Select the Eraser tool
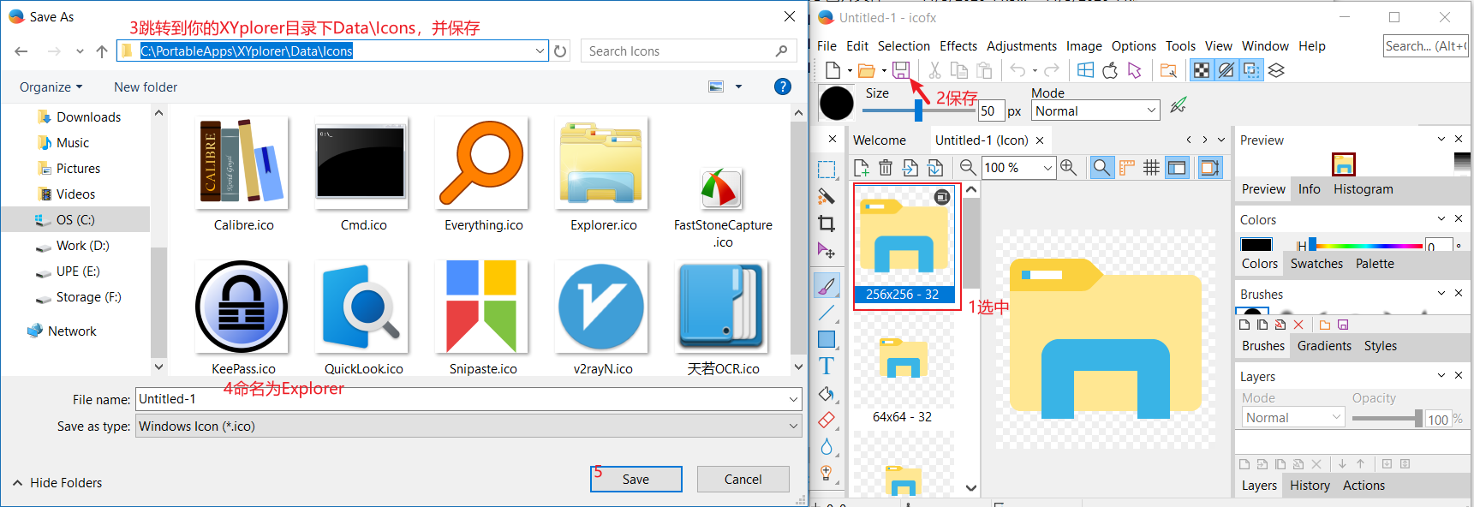The image size is (1474, 507). (827, 421)
